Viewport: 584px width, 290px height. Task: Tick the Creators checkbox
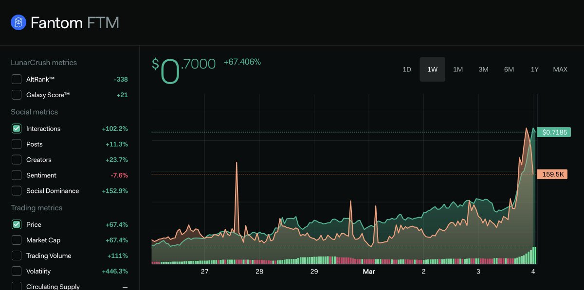[17, 160]
